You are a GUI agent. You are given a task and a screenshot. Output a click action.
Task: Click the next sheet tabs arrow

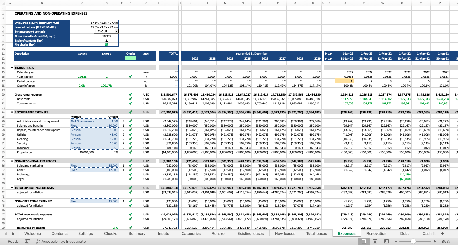click(x=13, y=234)
